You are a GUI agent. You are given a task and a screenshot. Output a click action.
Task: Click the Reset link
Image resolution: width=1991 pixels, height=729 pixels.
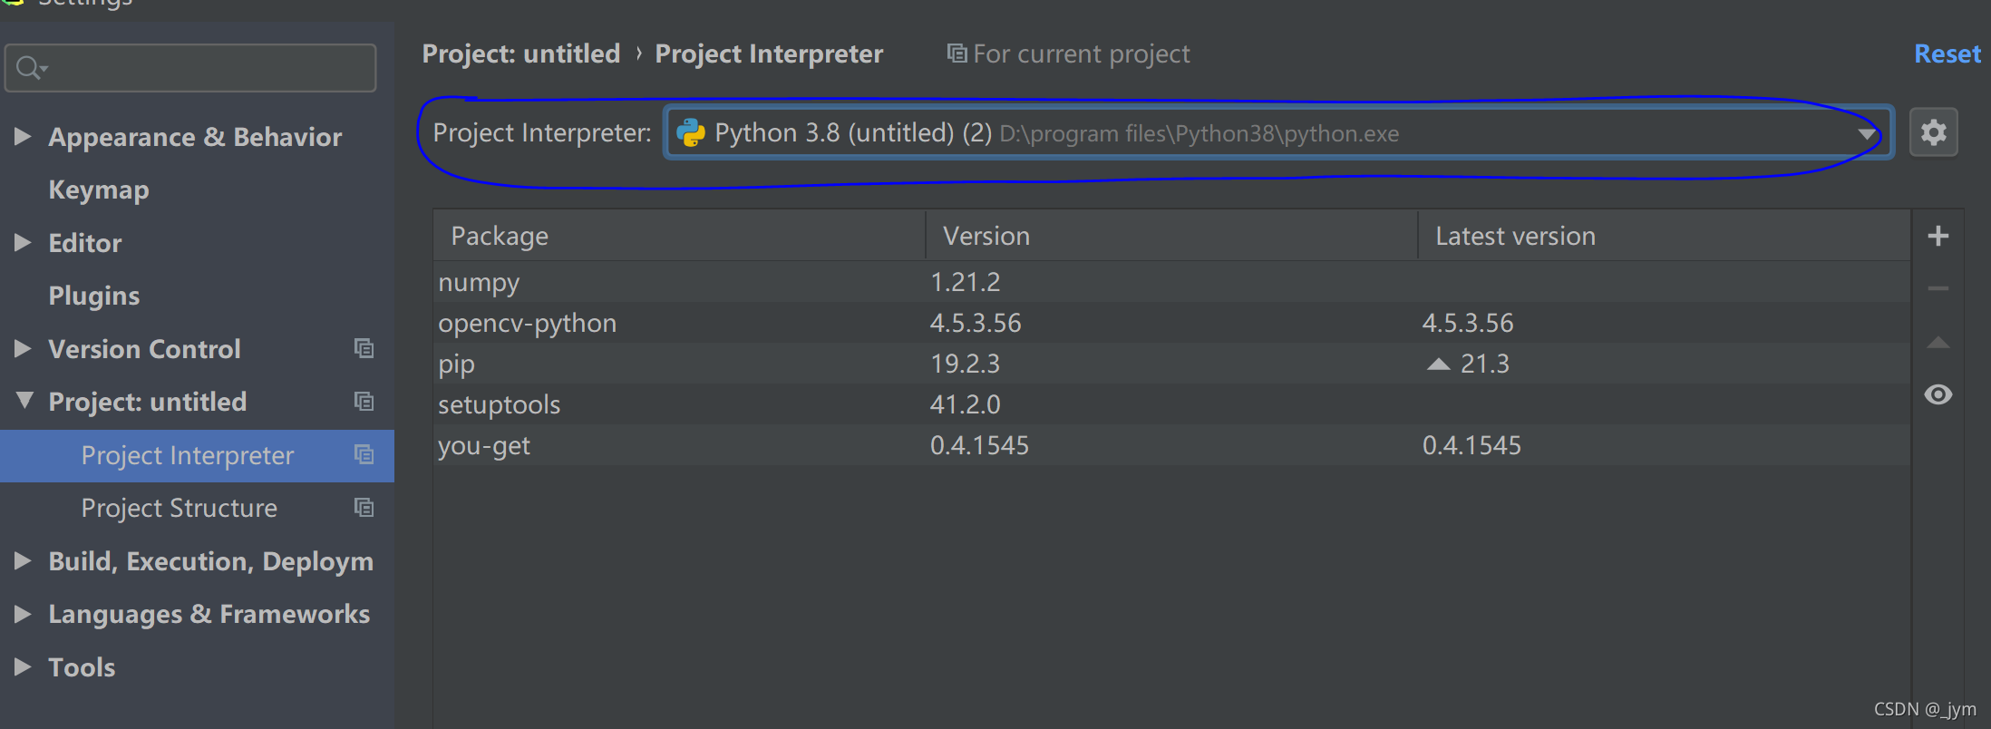1947,54
